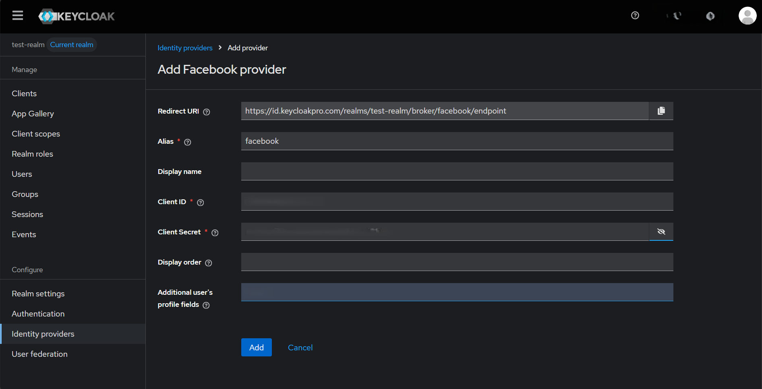Focus the Client Secret input field
Viewport: 762px width, 389px height.
click(x=445, y=232)
